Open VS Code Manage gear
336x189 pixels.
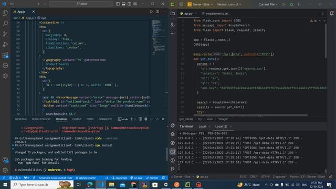click(5, 170)
